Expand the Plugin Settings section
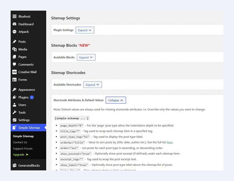The height and width of the screenshot is (181, 234). pyautogui.click(x=85, y=30)
